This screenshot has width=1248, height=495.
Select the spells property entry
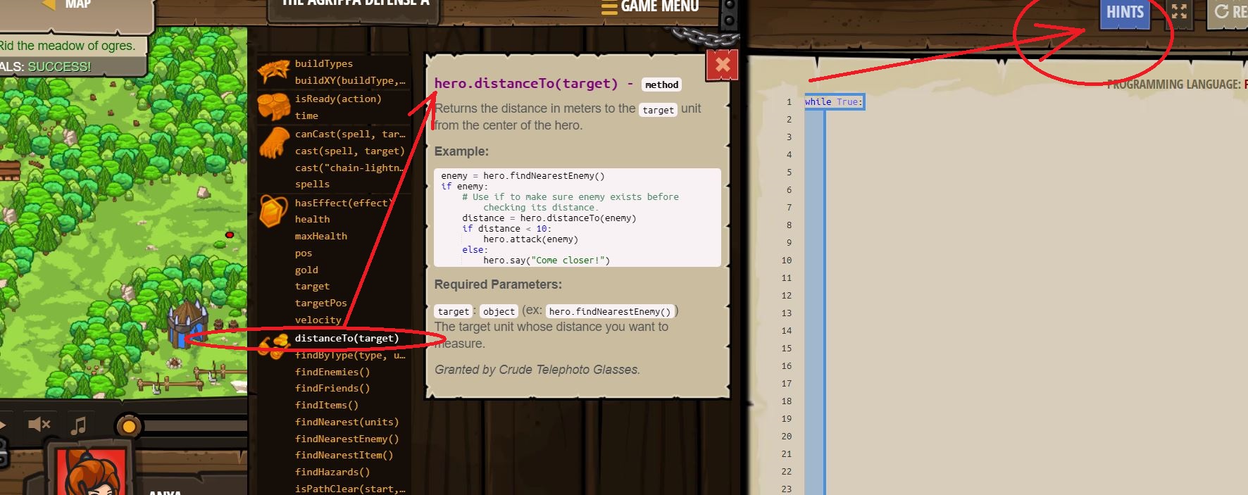(312, 184)
